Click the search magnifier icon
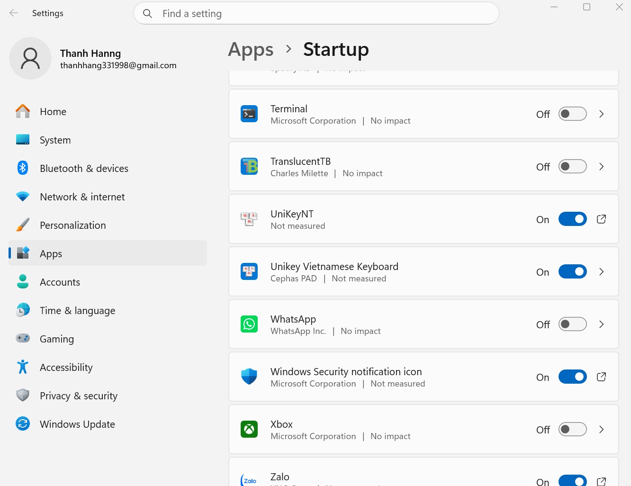 click(148, 14)
